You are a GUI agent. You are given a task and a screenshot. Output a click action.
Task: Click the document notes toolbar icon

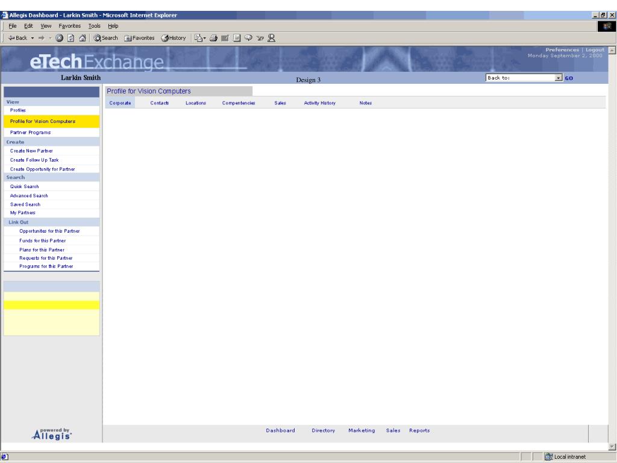(x=236, y=38)
